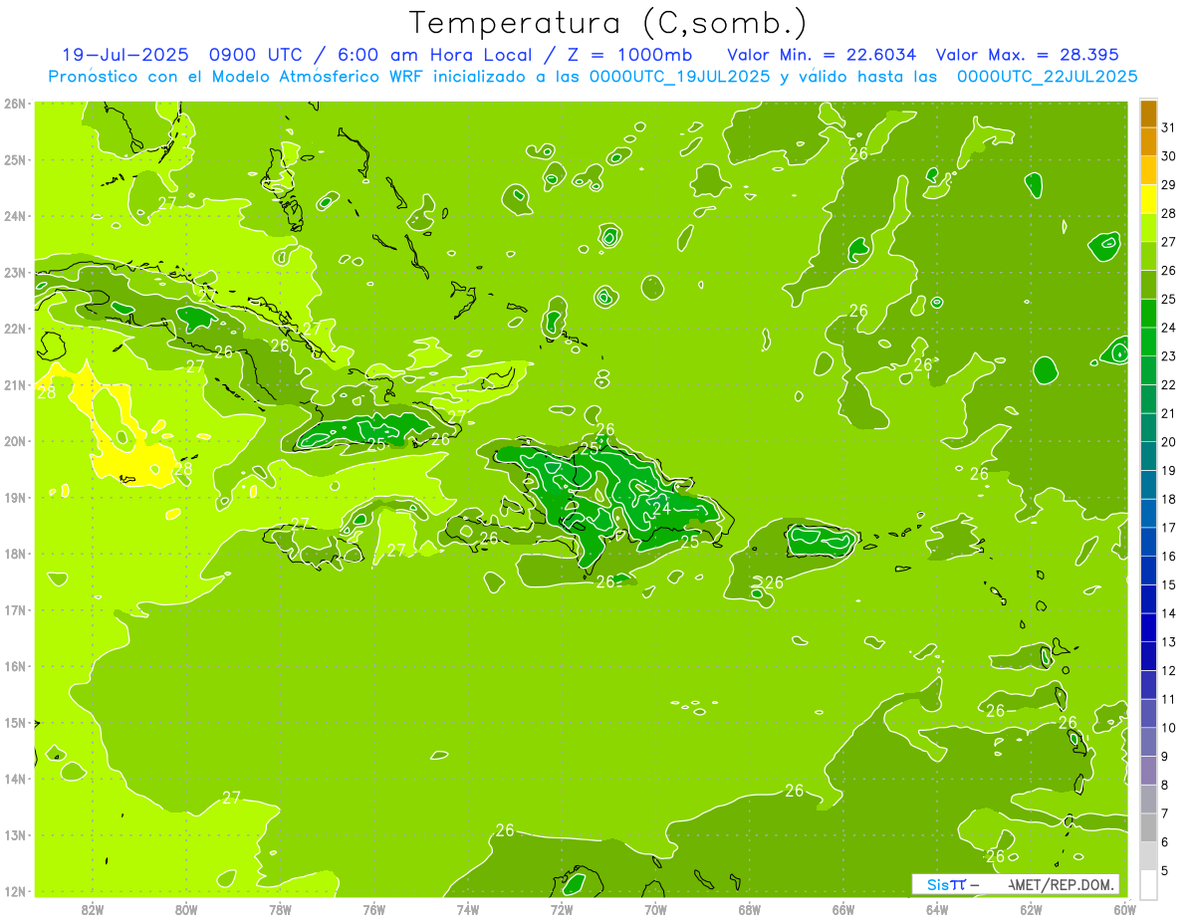Click the '12N' latitude axis label
This screenshot has width=1195, height=923.
14,891
